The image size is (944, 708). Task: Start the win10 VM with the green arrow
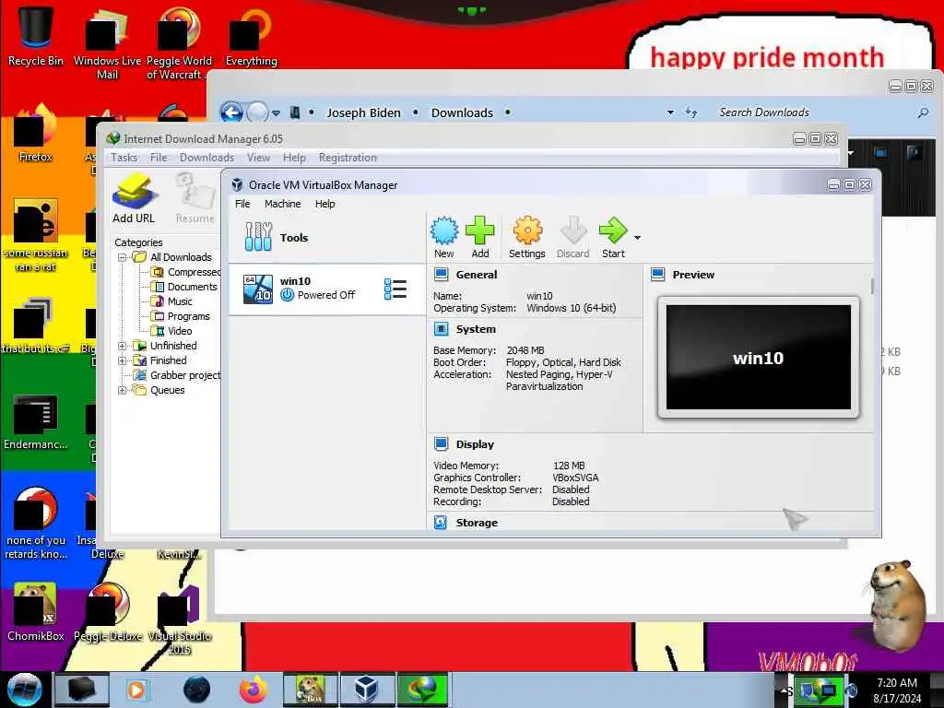point(613,237)
